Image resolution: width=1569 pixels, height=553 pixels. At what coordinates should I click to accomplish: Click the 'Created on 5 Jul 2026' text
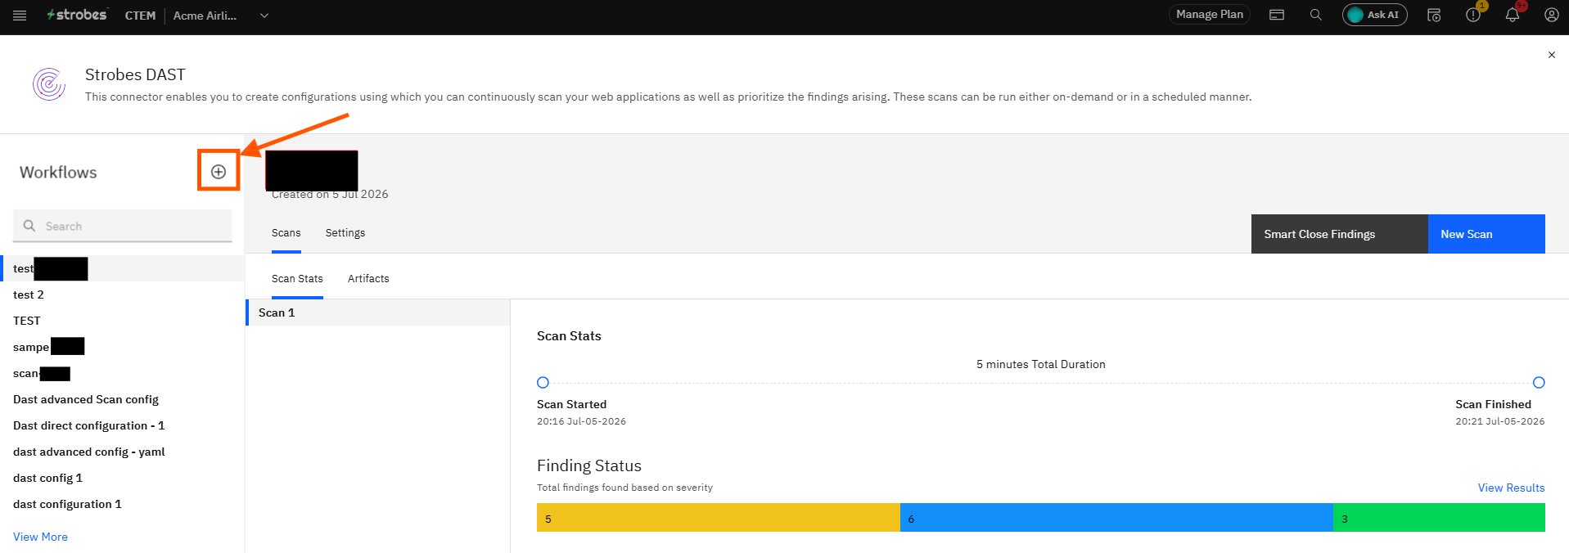pos(330,195)
